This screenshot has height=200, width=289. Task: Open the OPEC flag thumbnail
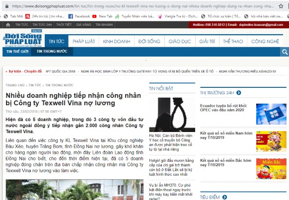271,114
